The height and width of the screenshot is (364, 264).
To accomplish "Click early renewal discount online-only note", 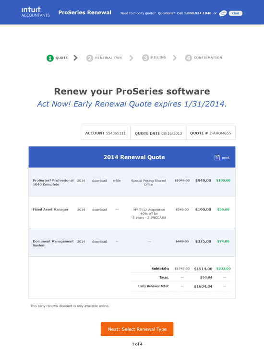I will [70, 306].
